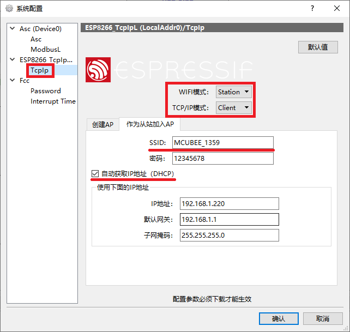Select the TcpIp tree item
Viewport: 350px width, 332px height.
coord(40,70)
